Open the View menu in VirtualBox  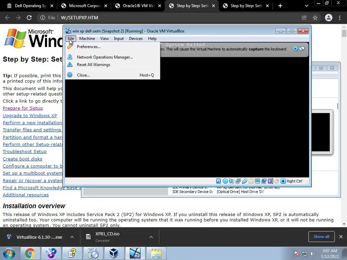104,39
